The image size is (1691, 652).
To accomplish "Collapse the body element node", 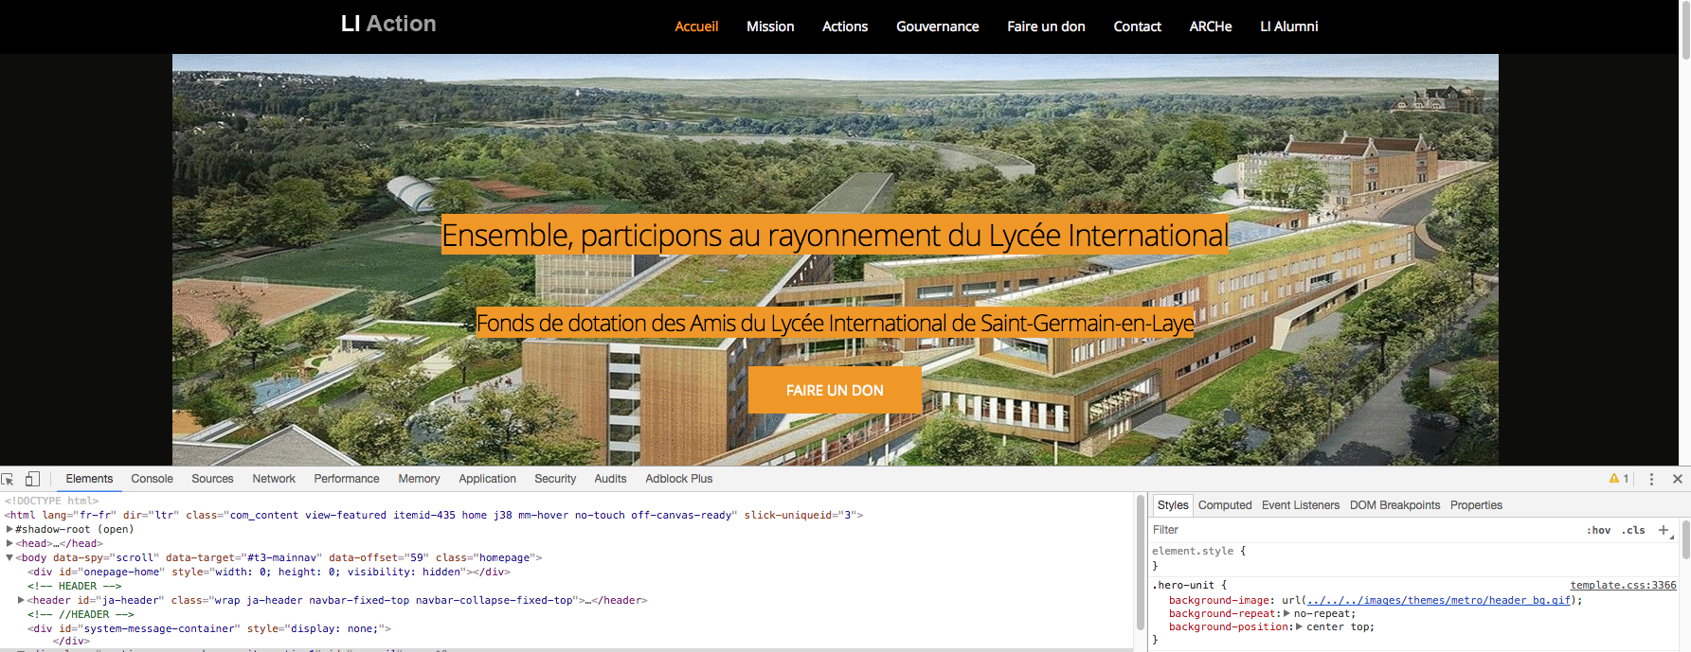I will (9, 557).
